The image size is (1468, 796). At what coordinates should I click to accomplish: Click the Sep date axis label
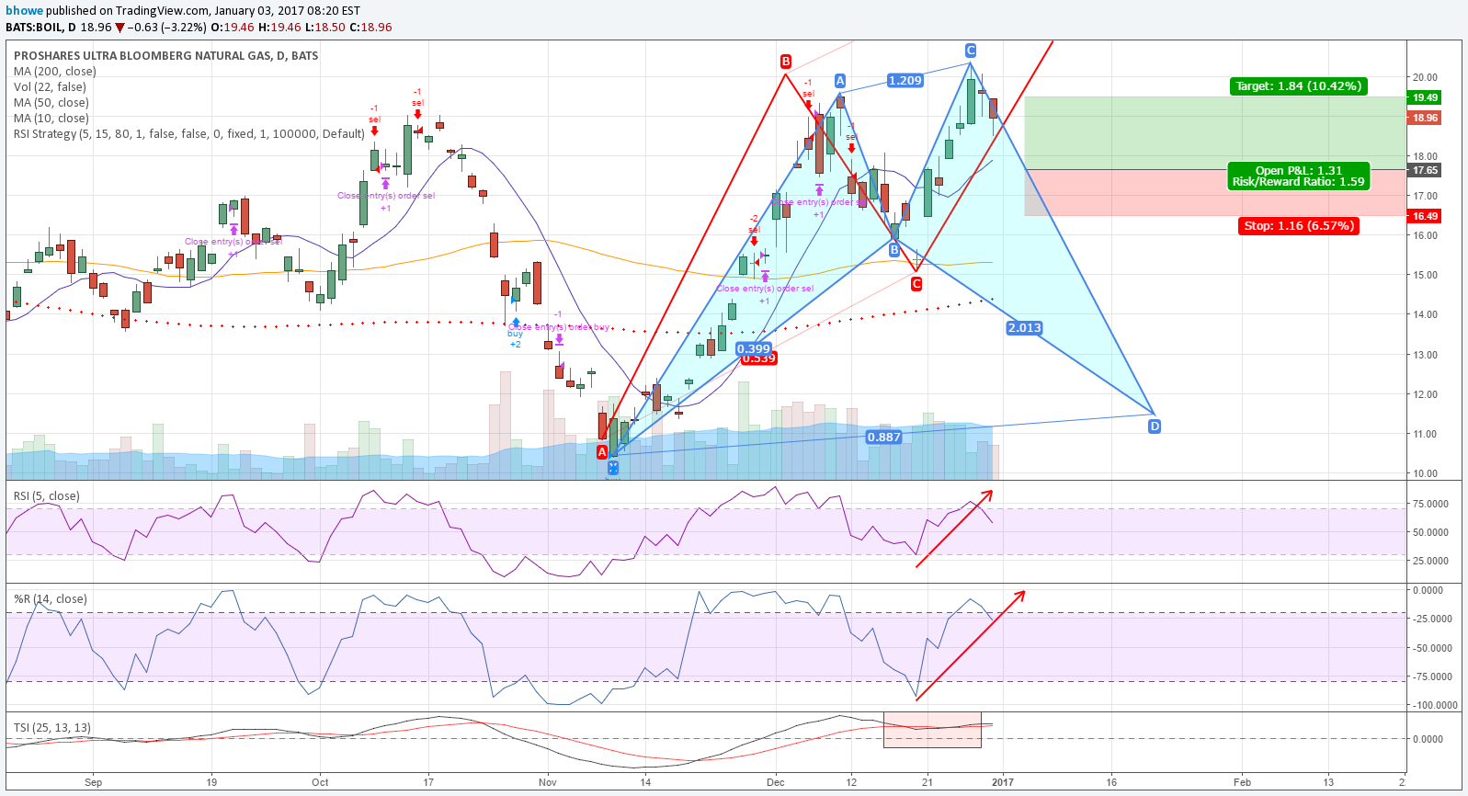[x=93, y=783]
